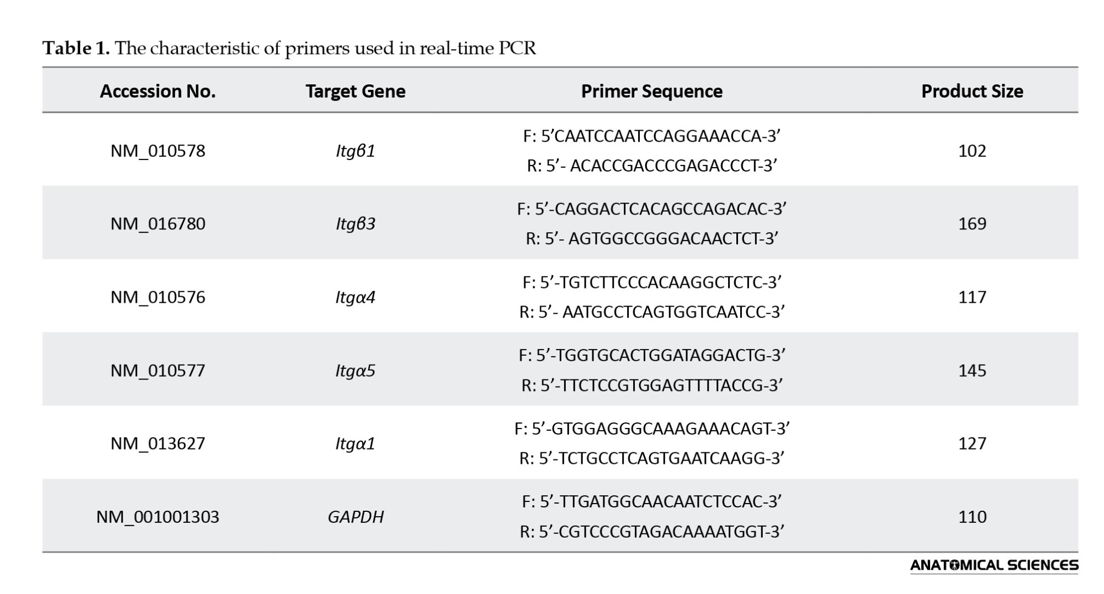Click the Accession No. column header

[x=158, y=91]
